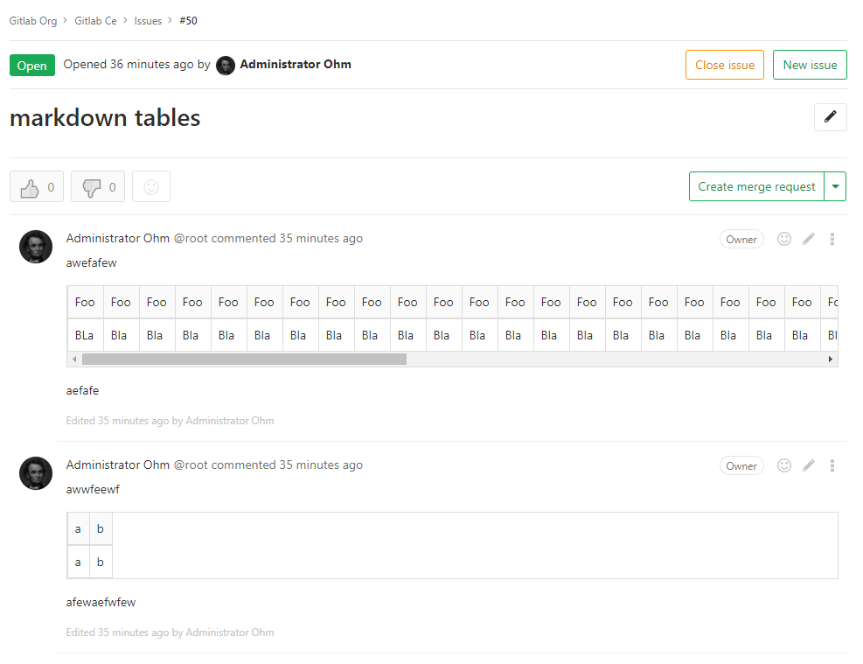The height and width of the screenshot is (664, 863).
Task: Click the Create merge request button
Action: [756, 186]
